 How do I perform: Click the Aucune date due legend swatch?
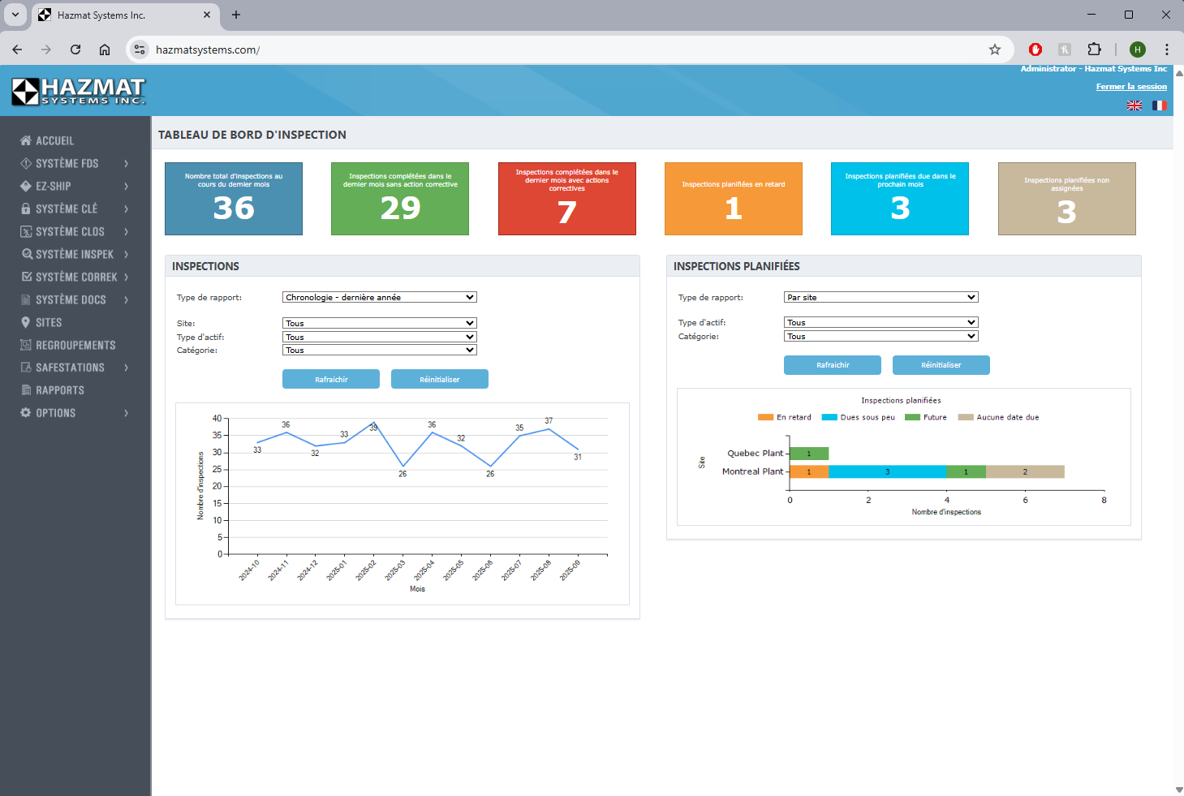coord(966,417)
